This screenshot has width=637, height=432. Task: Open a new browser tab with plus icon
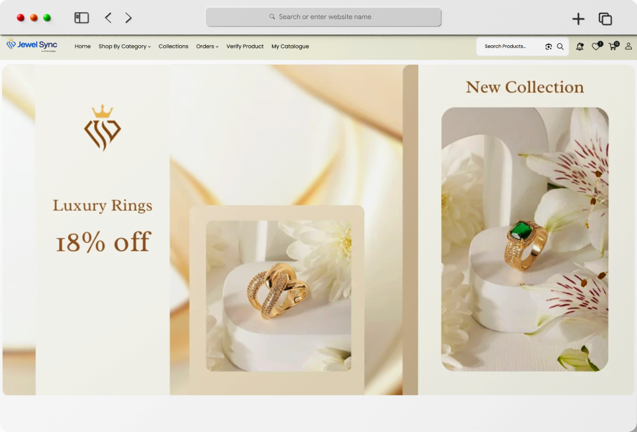click(578, 18)
